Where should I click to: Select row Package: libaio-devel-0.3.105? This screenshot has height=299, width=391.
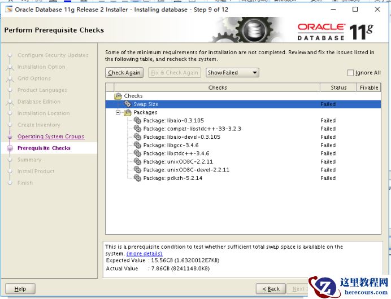[243, 137]
